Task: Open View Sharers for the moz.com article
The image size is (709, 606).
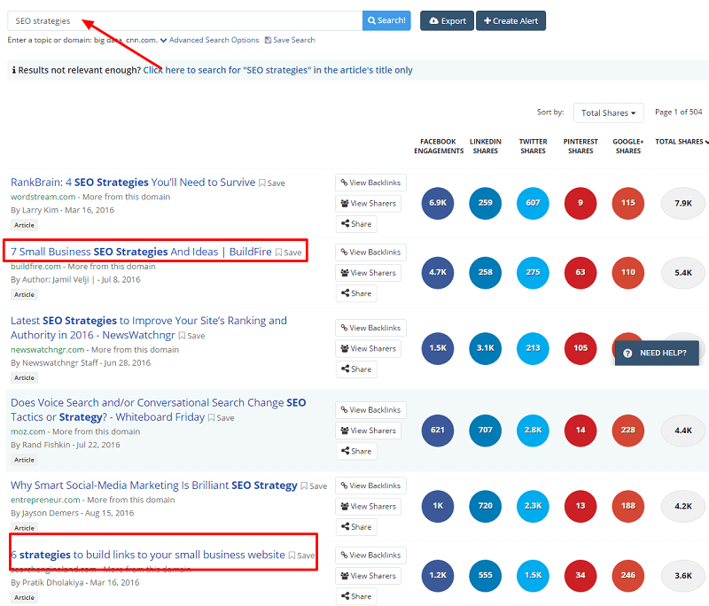Action: point(368,430)
